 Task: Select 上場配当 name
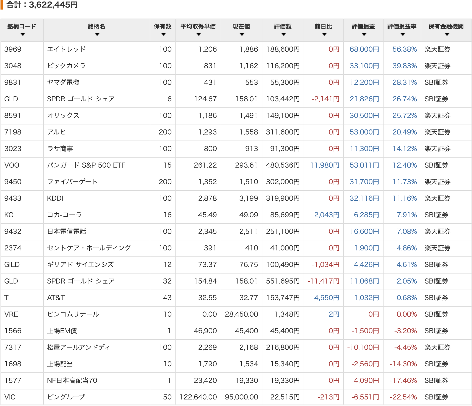coord(60,364)
